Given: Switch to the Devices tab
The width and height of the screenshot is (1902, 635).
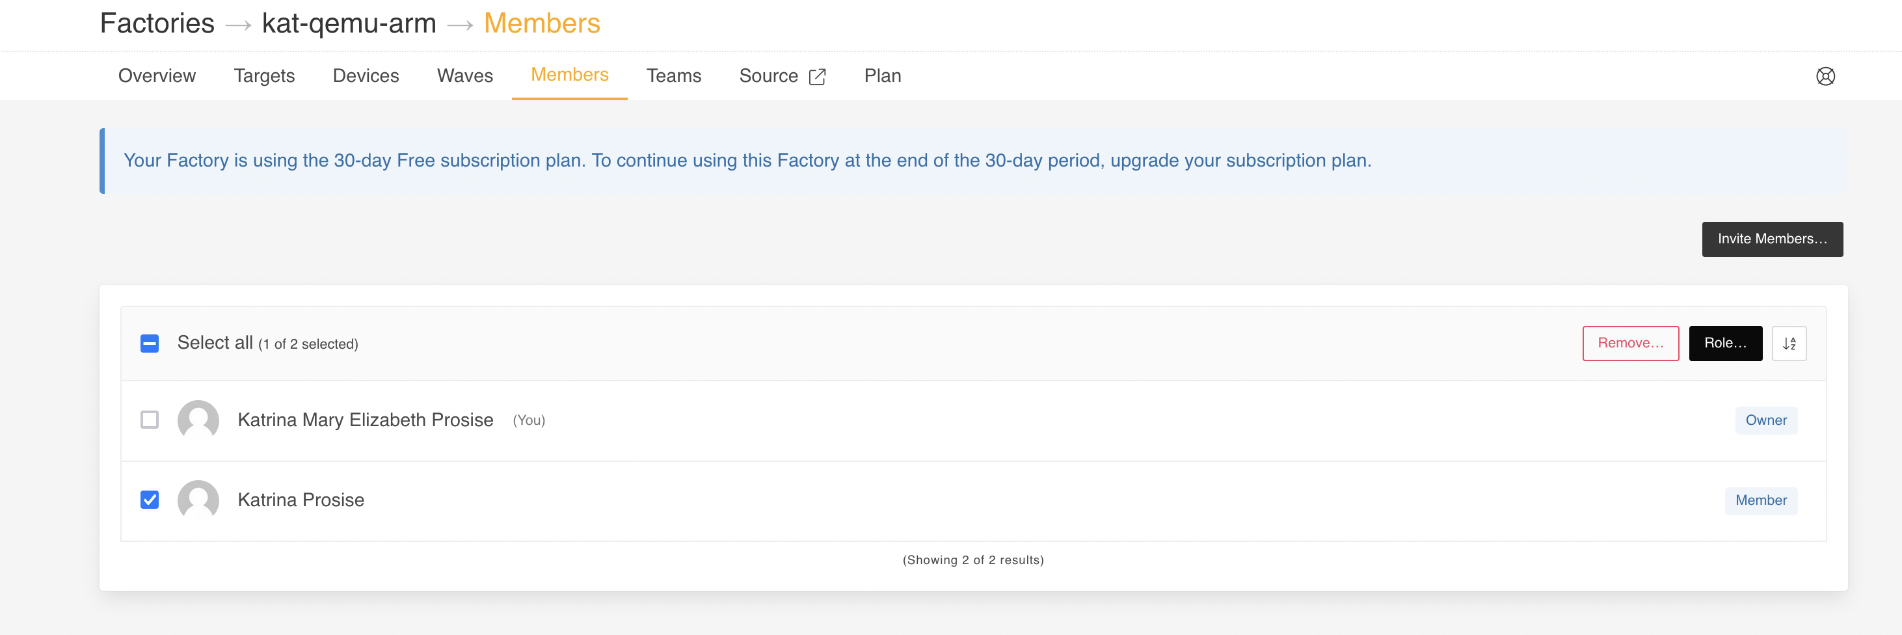Looking at the screenshot, I should pyautogui.click(x=366, y=75).
